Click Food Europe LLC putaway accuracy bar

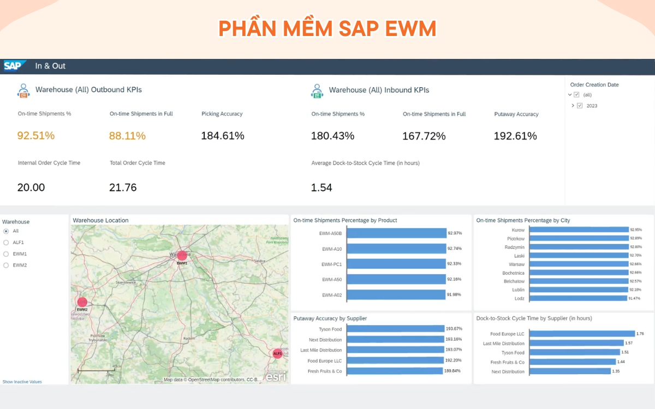(x=395, y=360)
